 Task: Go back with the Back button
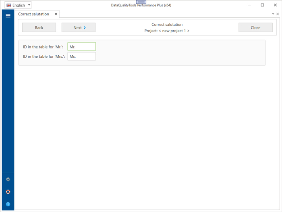click(39, 27)
